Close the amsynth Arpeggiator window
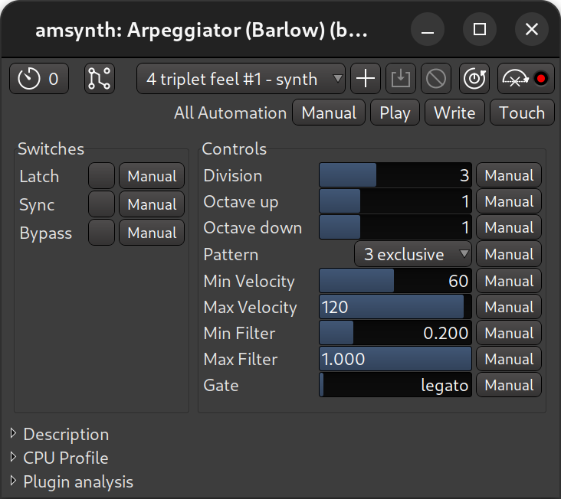 [x=532, y=29]
